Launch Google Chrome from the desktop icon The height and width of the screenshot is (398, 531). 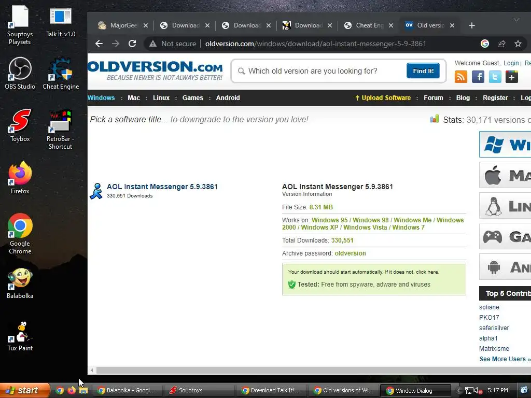point(20,234)
